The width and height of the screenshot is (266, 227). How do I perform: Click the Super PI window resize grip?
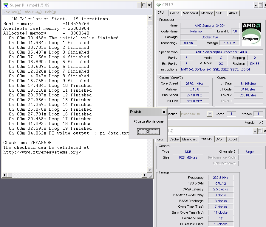point(150,176)
